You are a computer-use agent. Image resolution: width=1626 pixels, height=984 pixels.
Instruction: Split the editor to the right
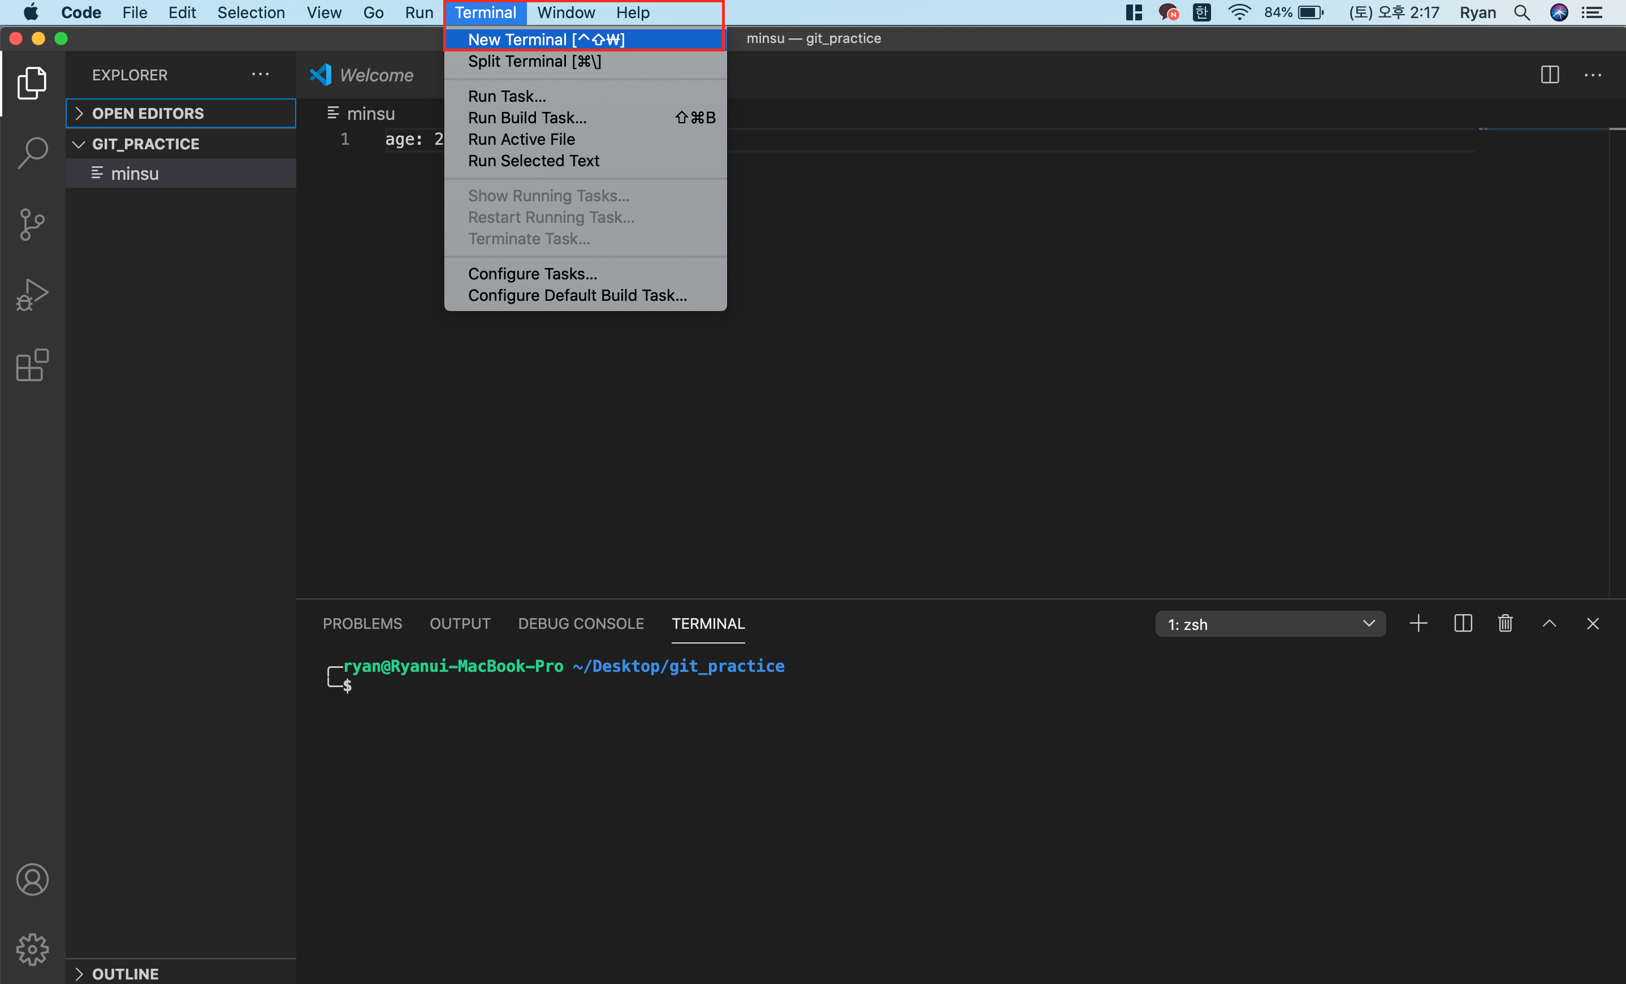point(1550,75)
